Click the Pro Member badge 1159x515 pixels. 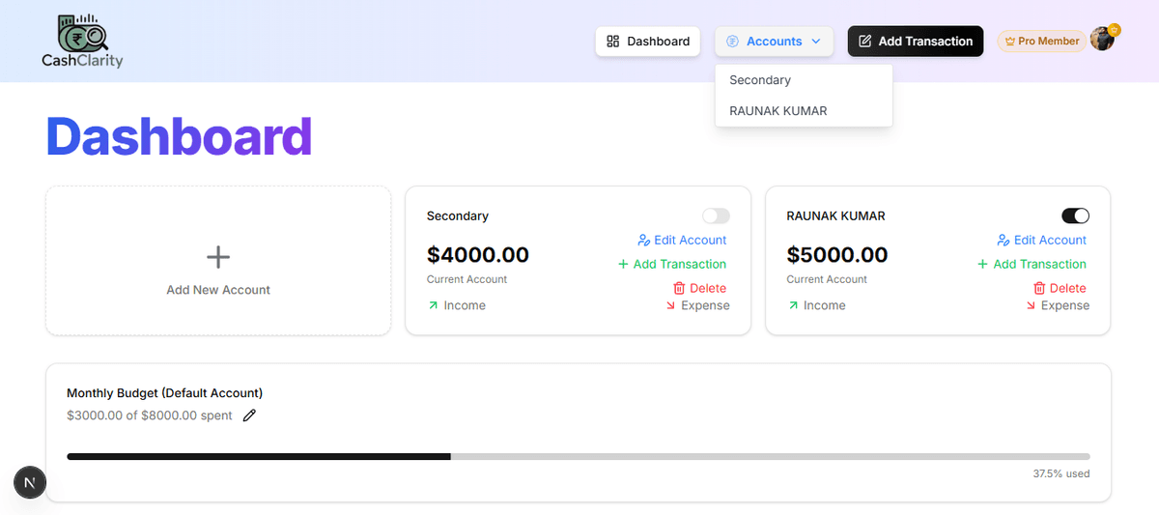(1041, 42)
